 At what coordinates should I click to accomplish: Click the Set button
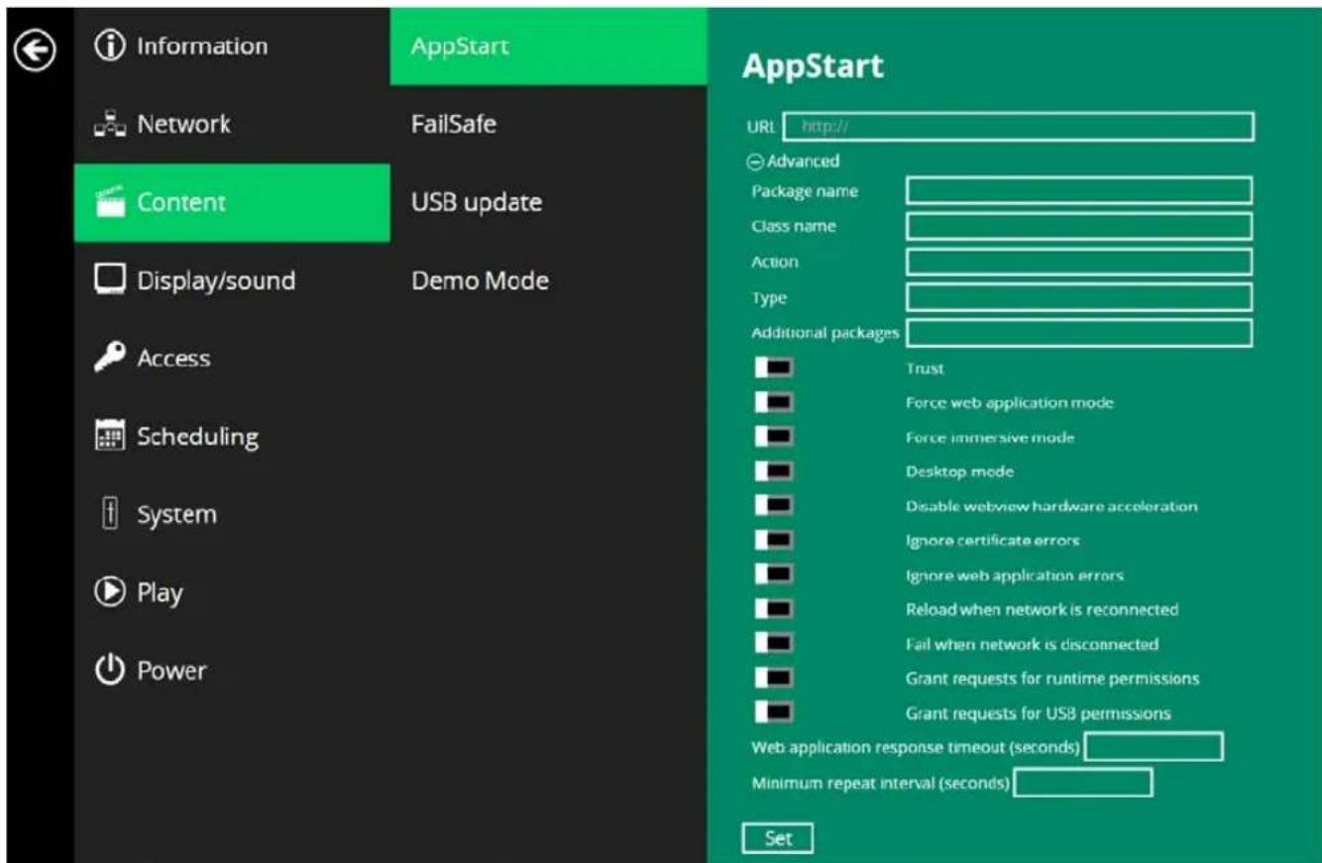778,838
